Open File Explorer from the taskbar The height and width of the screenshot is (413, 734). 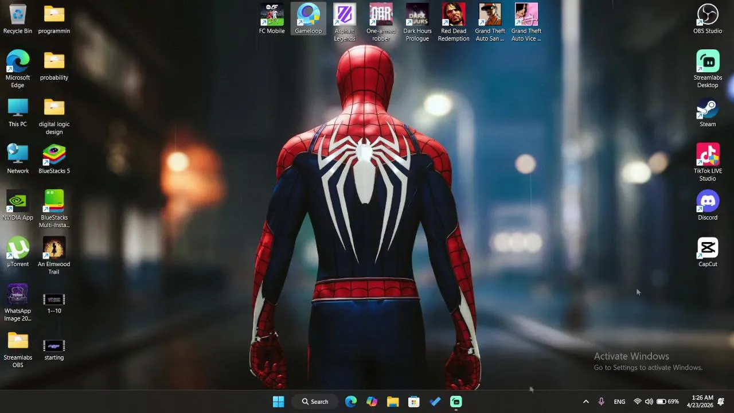[x=393, y=402]
